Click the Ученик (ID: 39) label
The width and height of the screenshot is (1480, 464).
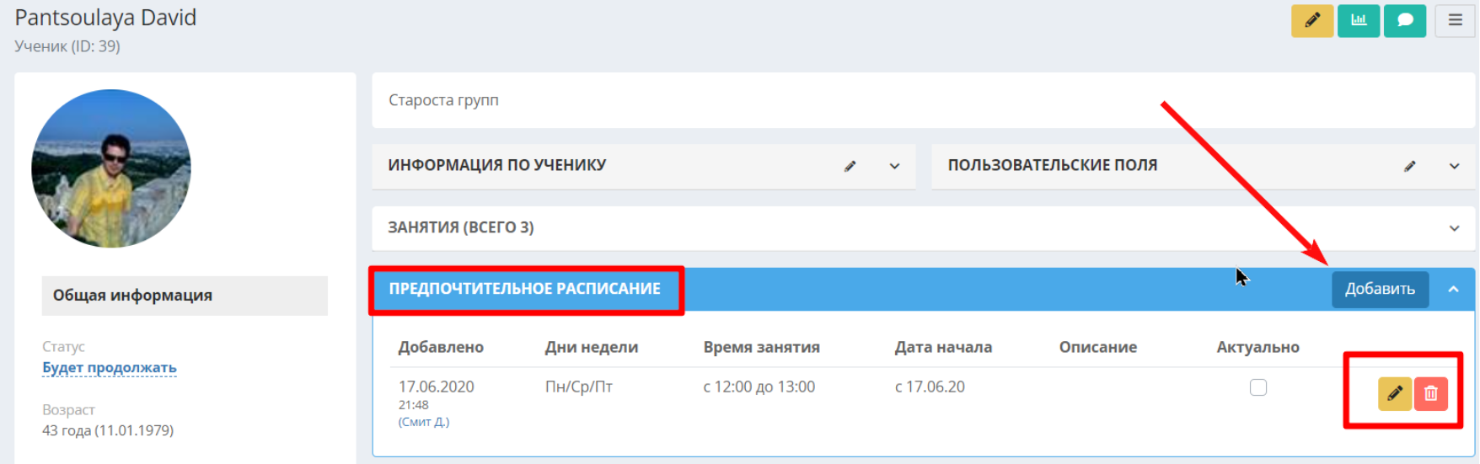67,46
